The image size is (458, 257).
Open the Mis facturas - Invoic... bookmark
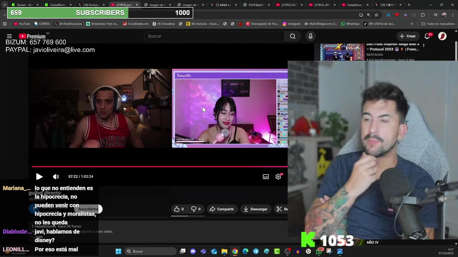pyautogui.click(x=203, y=24)
